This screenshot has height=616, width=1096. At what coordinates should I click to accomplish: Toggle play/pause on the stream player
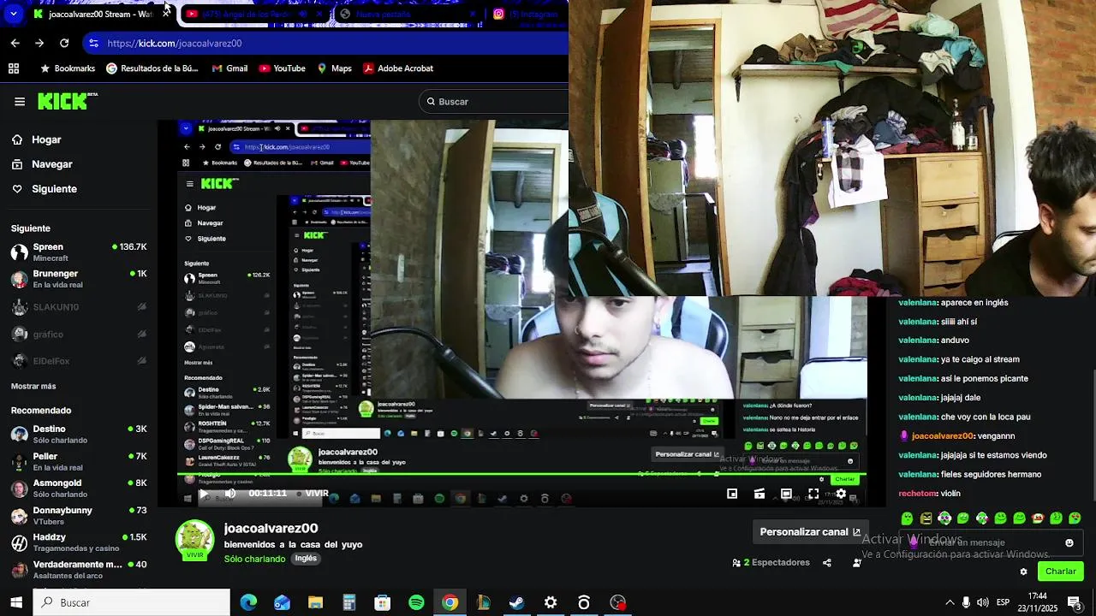pyautogui.click(x=203, y=494)
